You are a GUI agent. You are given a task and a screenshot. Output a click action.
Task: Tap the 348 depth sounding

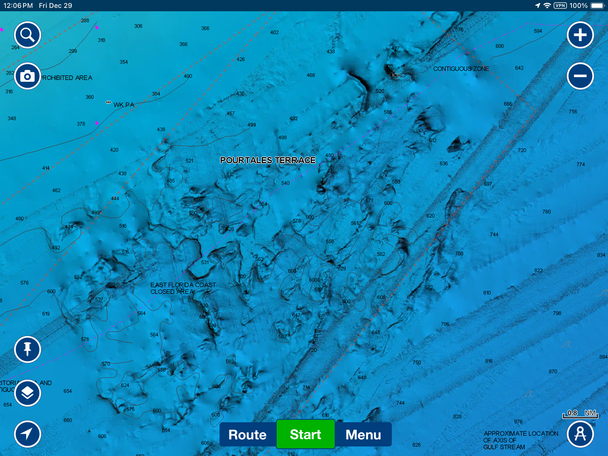[x=12, y=119]
